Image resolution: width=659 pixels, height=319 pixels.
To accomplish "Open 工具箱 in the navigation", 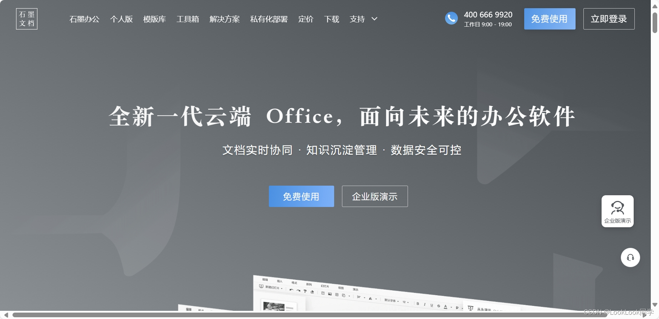I will tap(188, 19).
